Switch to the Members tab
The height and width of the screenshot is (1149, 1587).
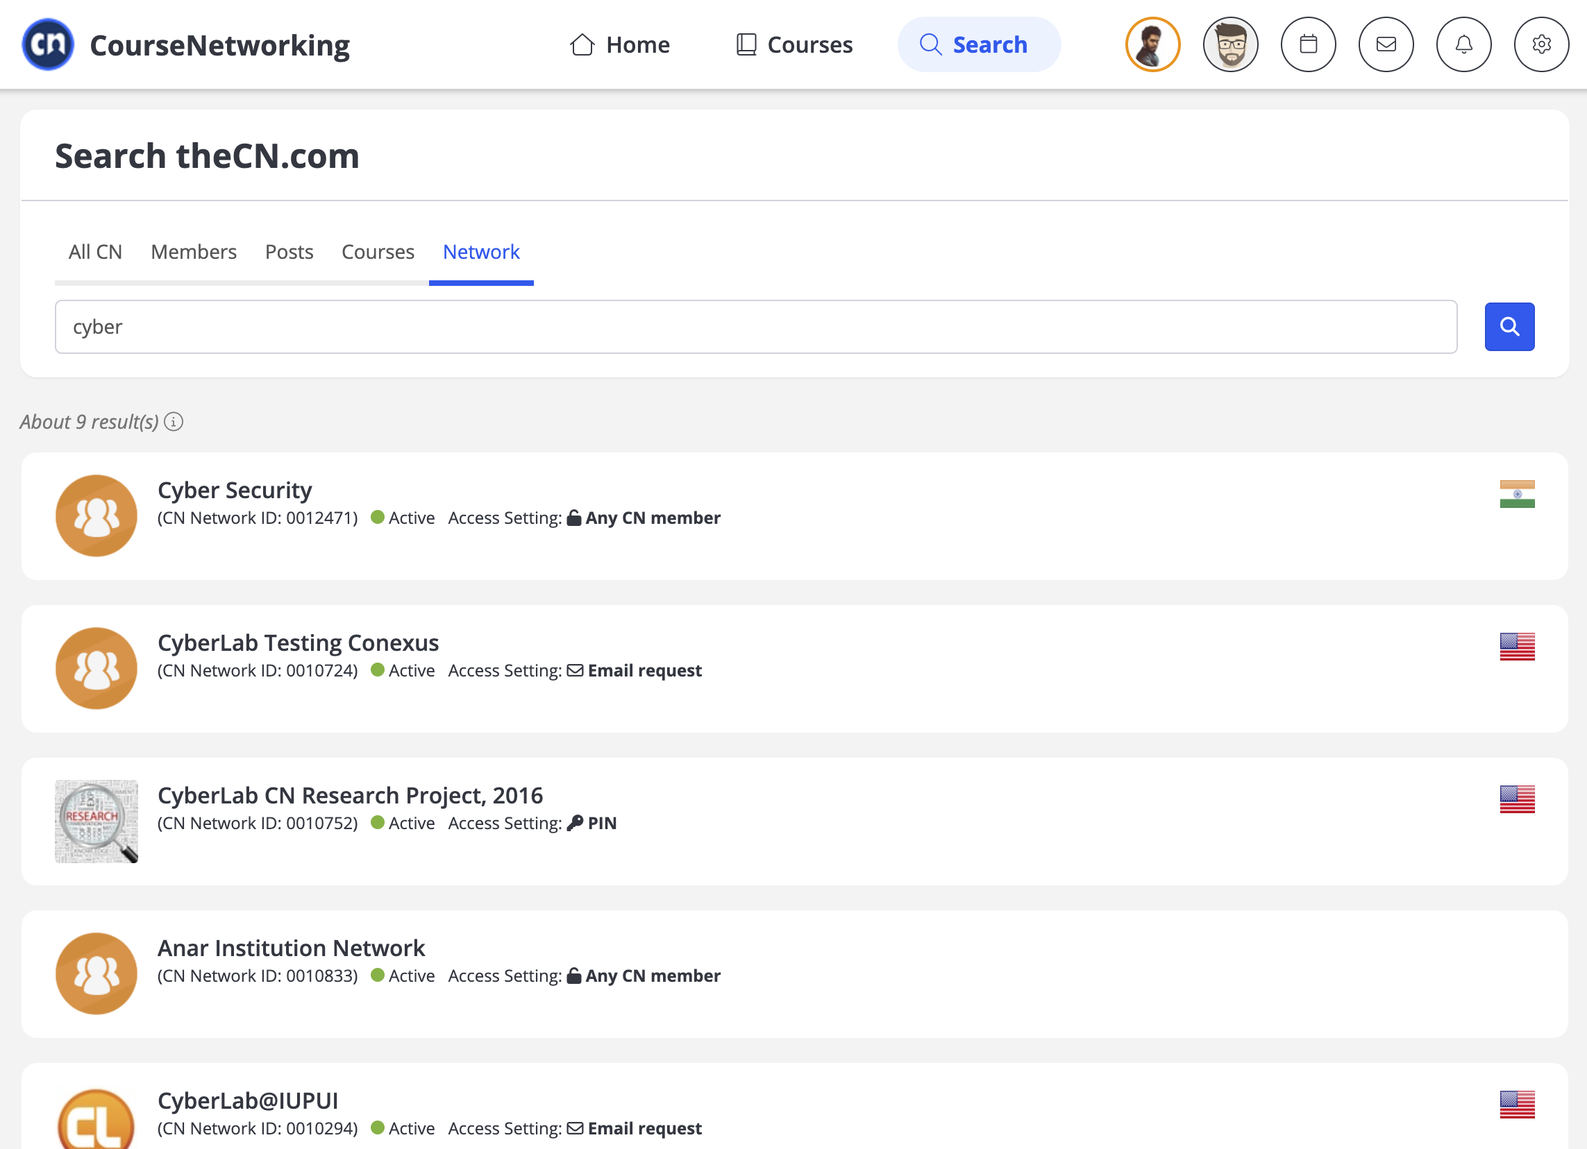[193, 252]
